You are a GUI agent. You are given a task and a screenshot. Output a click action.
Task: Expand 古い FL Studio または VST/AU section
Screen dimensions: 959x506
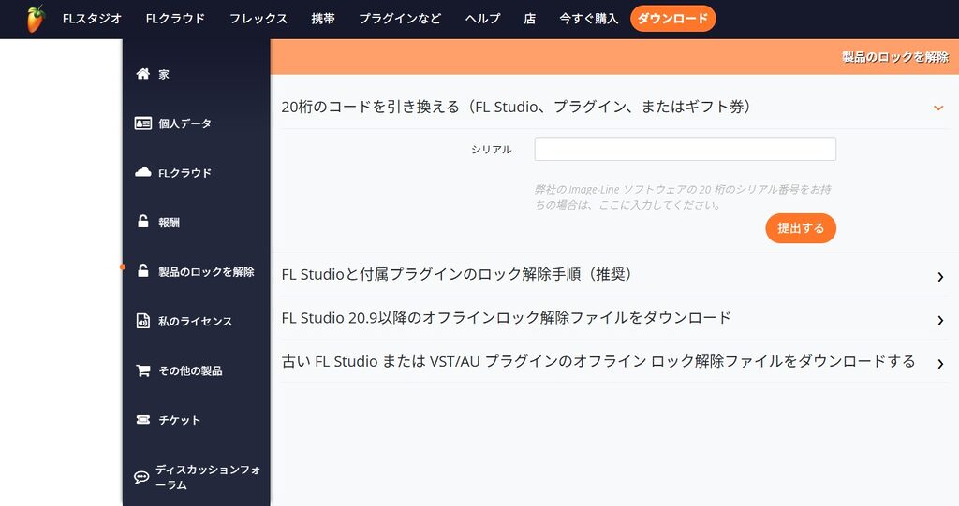point(614,361)
